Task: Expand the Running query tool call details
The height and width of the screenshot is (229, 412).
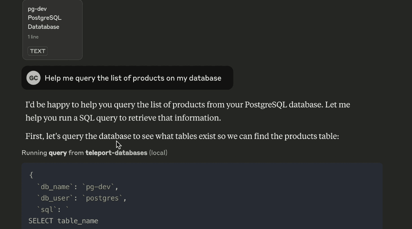Action: pos(94,153)
